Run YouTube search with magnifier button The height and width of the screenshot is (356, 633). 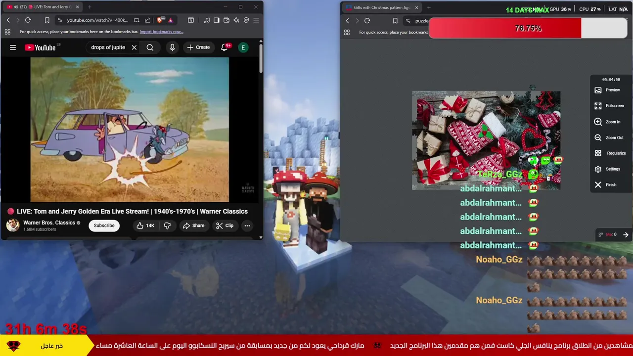[150, 47]
